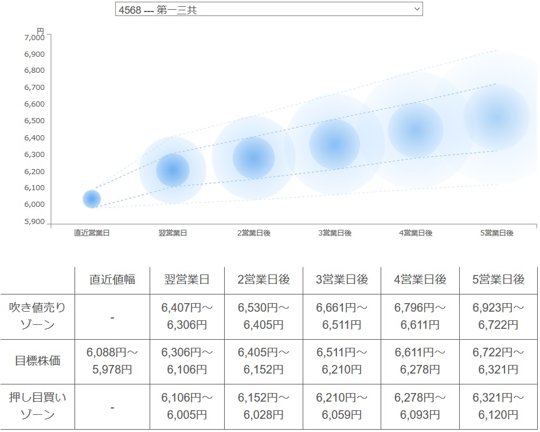Viewport: 540px width, 432px height.
Task: Click the 5営業日後 table column header
Action: point(498,280)
